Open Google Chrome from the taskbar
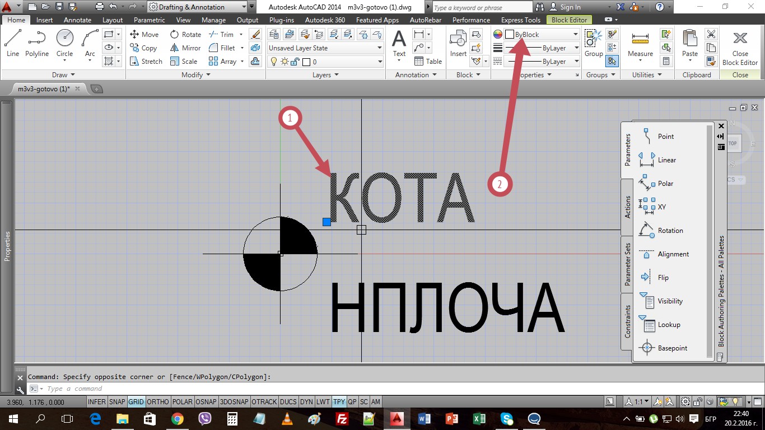Screen dimensions: 765x430 (177, 418)
